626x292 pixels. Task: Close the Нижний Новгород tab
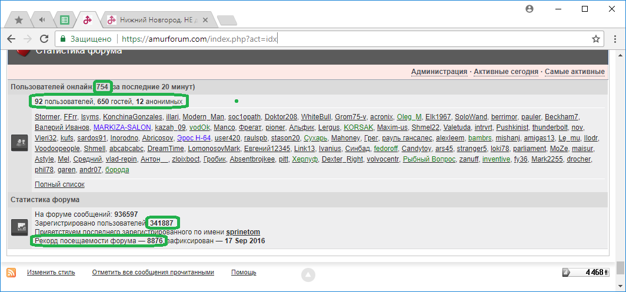click(x=206, y=19)
